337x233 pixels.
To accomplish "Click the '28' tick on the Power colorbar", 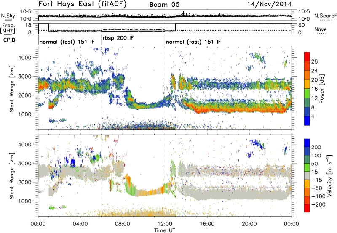I will pos(314,61).
